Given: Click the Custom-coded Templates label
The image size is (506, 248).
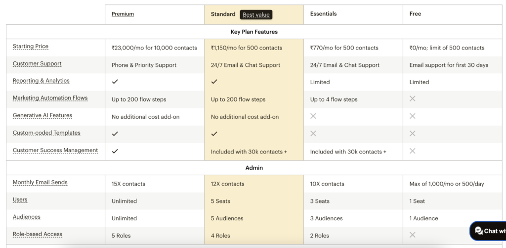Looking at the screenshot, I should coord(46,133).
